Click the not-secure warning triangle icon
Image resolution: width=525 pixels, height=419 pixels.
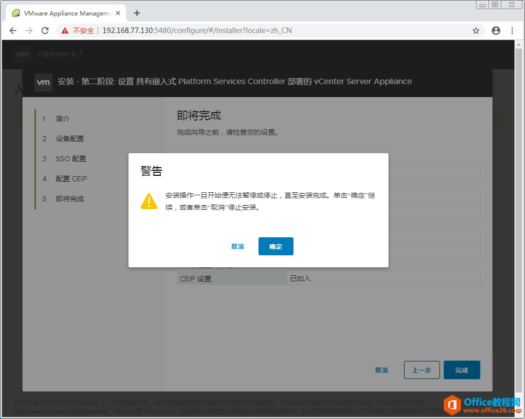[x=65, y=31]
